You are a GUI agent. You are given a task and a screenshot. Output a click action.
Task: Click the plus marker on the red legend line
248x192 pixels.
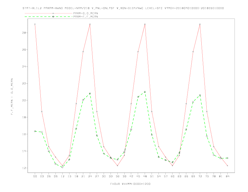[x=53, y=13]
